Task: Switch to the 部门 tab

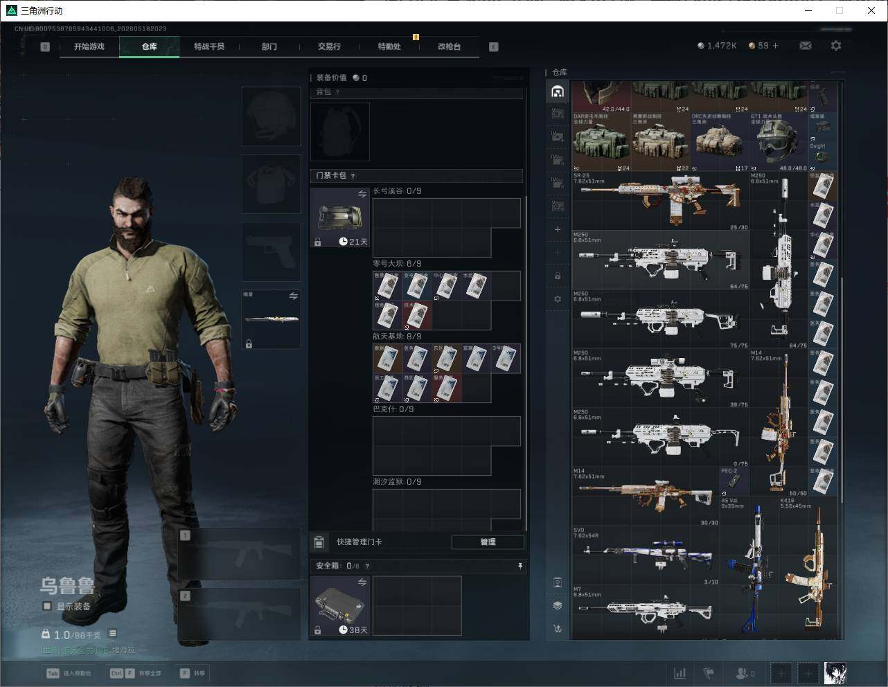Action: [x=269, y=46]
